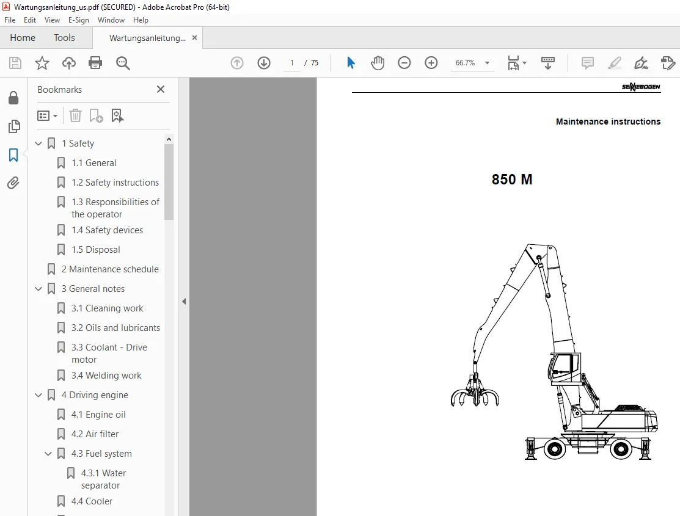The image size is (680, 516).
Task: Select the Highlight text tool
Action: point(615,63)
